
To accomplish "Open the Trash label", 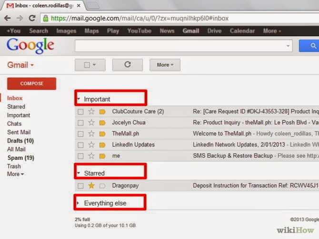I will click(14, 166).
